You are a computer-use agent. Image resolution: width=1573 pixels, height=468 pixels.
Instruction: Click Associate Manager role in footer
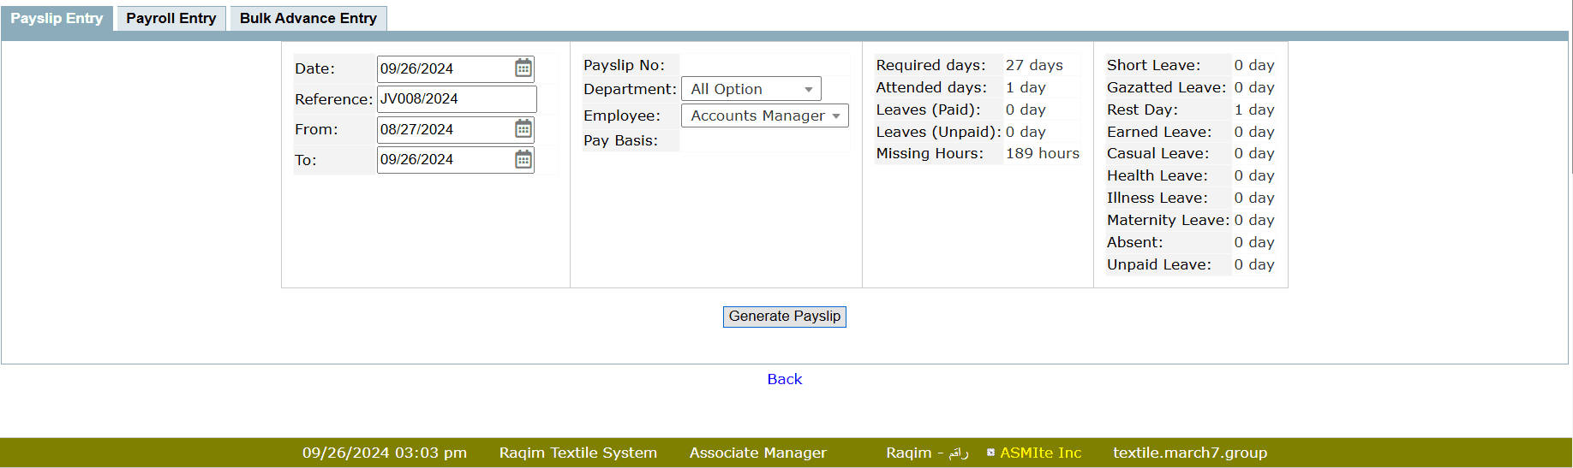[757, 453]
